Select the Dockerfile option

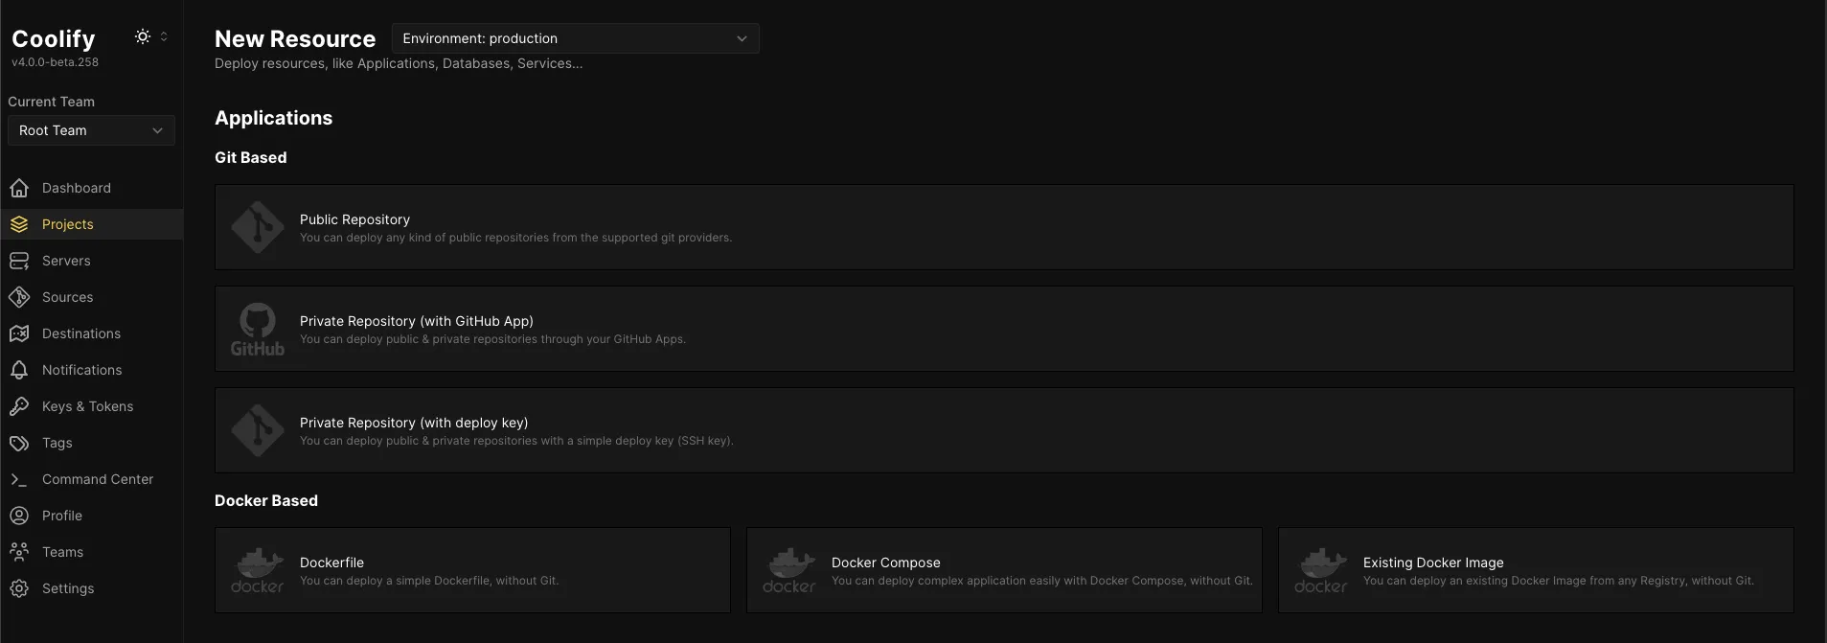click(472, 570)
